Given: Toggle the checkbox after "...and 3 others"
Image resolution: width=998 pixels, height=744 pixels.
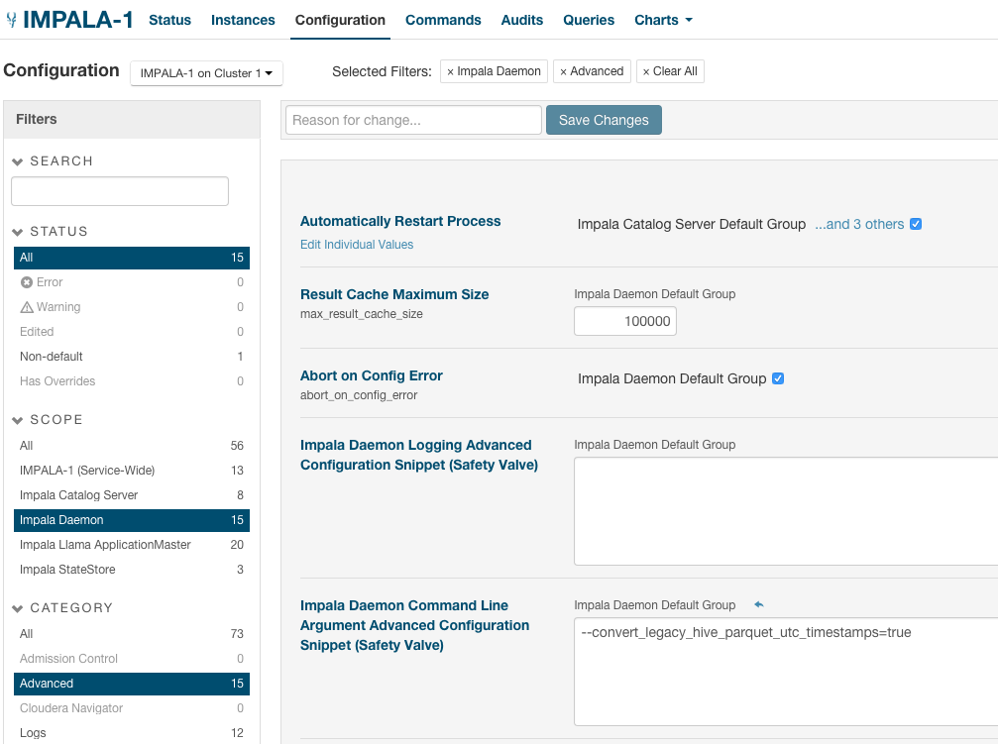Looking at the screenshot, I should coord(915,224).
